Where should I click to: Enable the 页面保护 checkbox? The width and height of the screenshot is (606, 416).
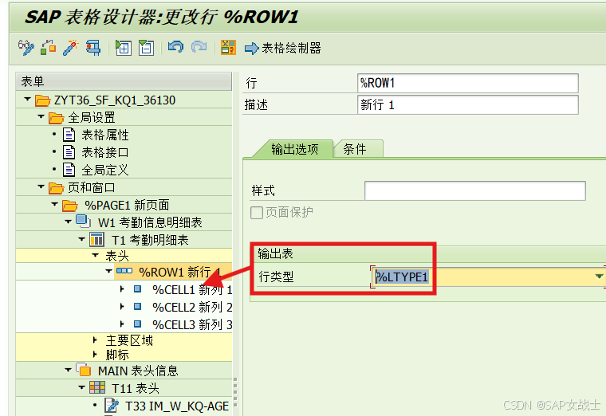pos(257,213)
